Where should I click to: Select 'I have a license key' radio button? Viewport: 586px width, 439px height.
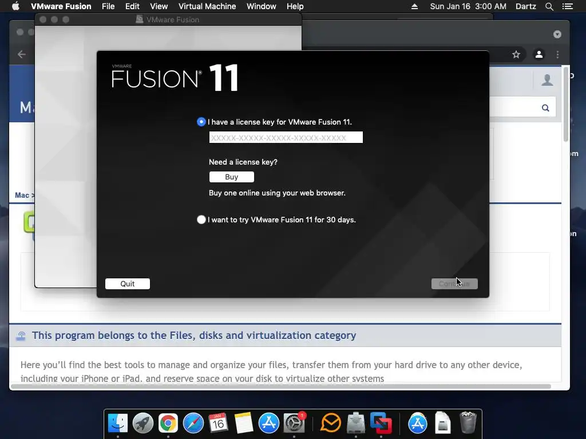click(x=201, y=122)
